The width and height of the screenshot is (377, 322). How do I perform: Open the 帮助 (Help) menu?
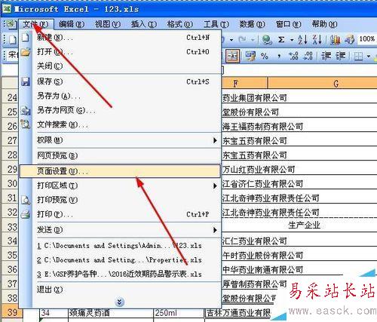[324, 24]
